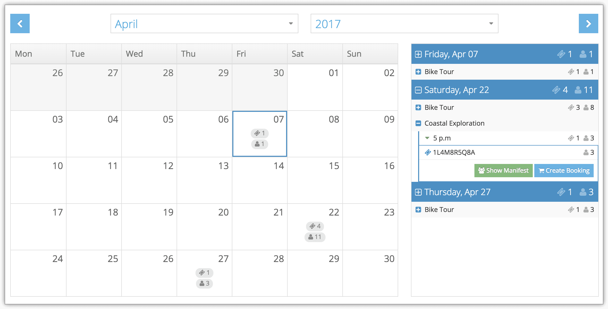The width and height of the screenshot is (608, 309).
Task: Collapse the 5 p.m timeslot under Coastal Exploration
Action: [x=426, y=138]
